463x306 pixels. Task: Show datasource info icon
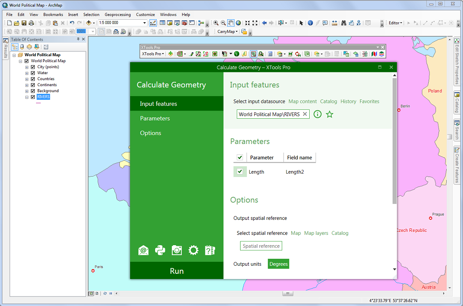317,114
